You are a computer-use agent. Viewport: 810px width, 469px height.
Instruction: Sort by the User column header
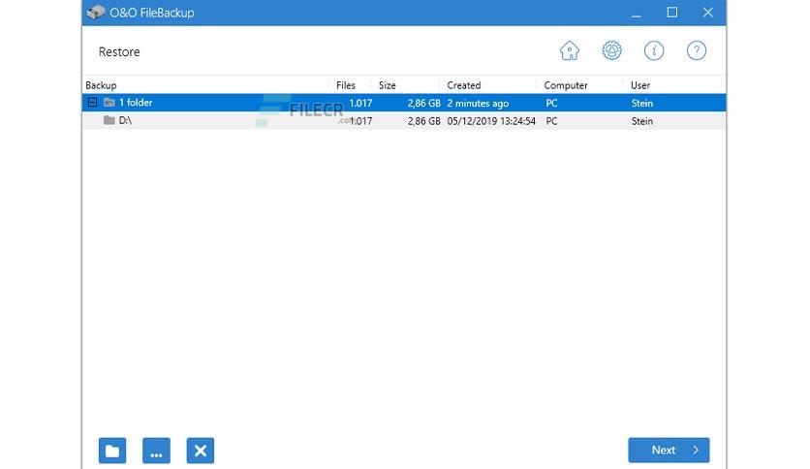640,85
